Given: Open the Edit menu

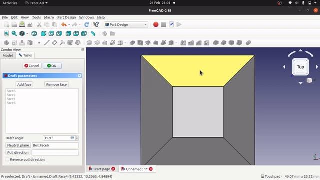Looking at the screenshot, I should 14,17.
